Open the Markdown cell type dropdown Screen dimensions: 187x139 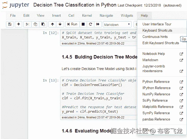pos(117,25)
